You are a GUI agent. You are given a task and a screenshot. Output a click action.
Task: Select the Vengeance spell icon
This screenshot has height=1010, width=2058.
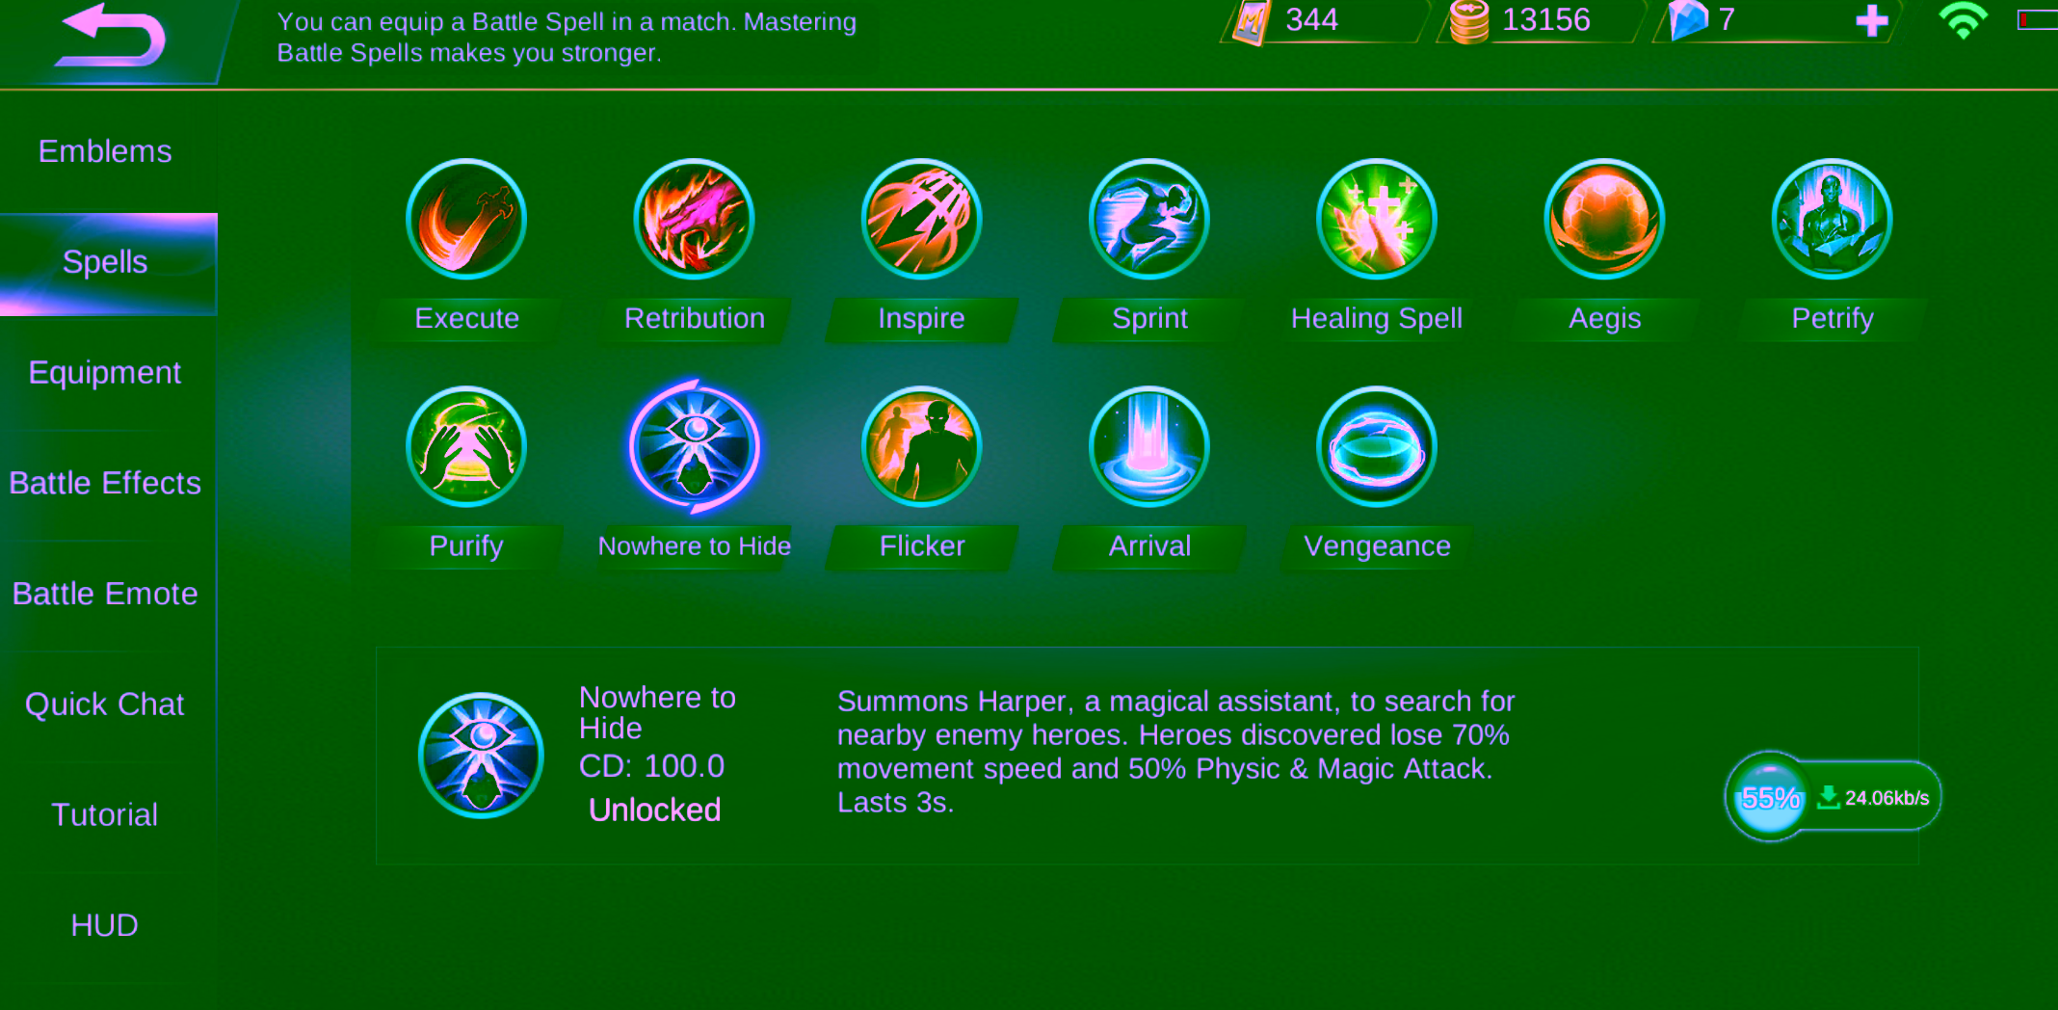pyautogui.click(x=1377, y=447)
